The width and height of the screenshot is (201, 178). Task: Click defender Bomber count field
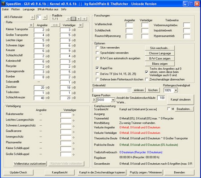click(x=65, y=77)
